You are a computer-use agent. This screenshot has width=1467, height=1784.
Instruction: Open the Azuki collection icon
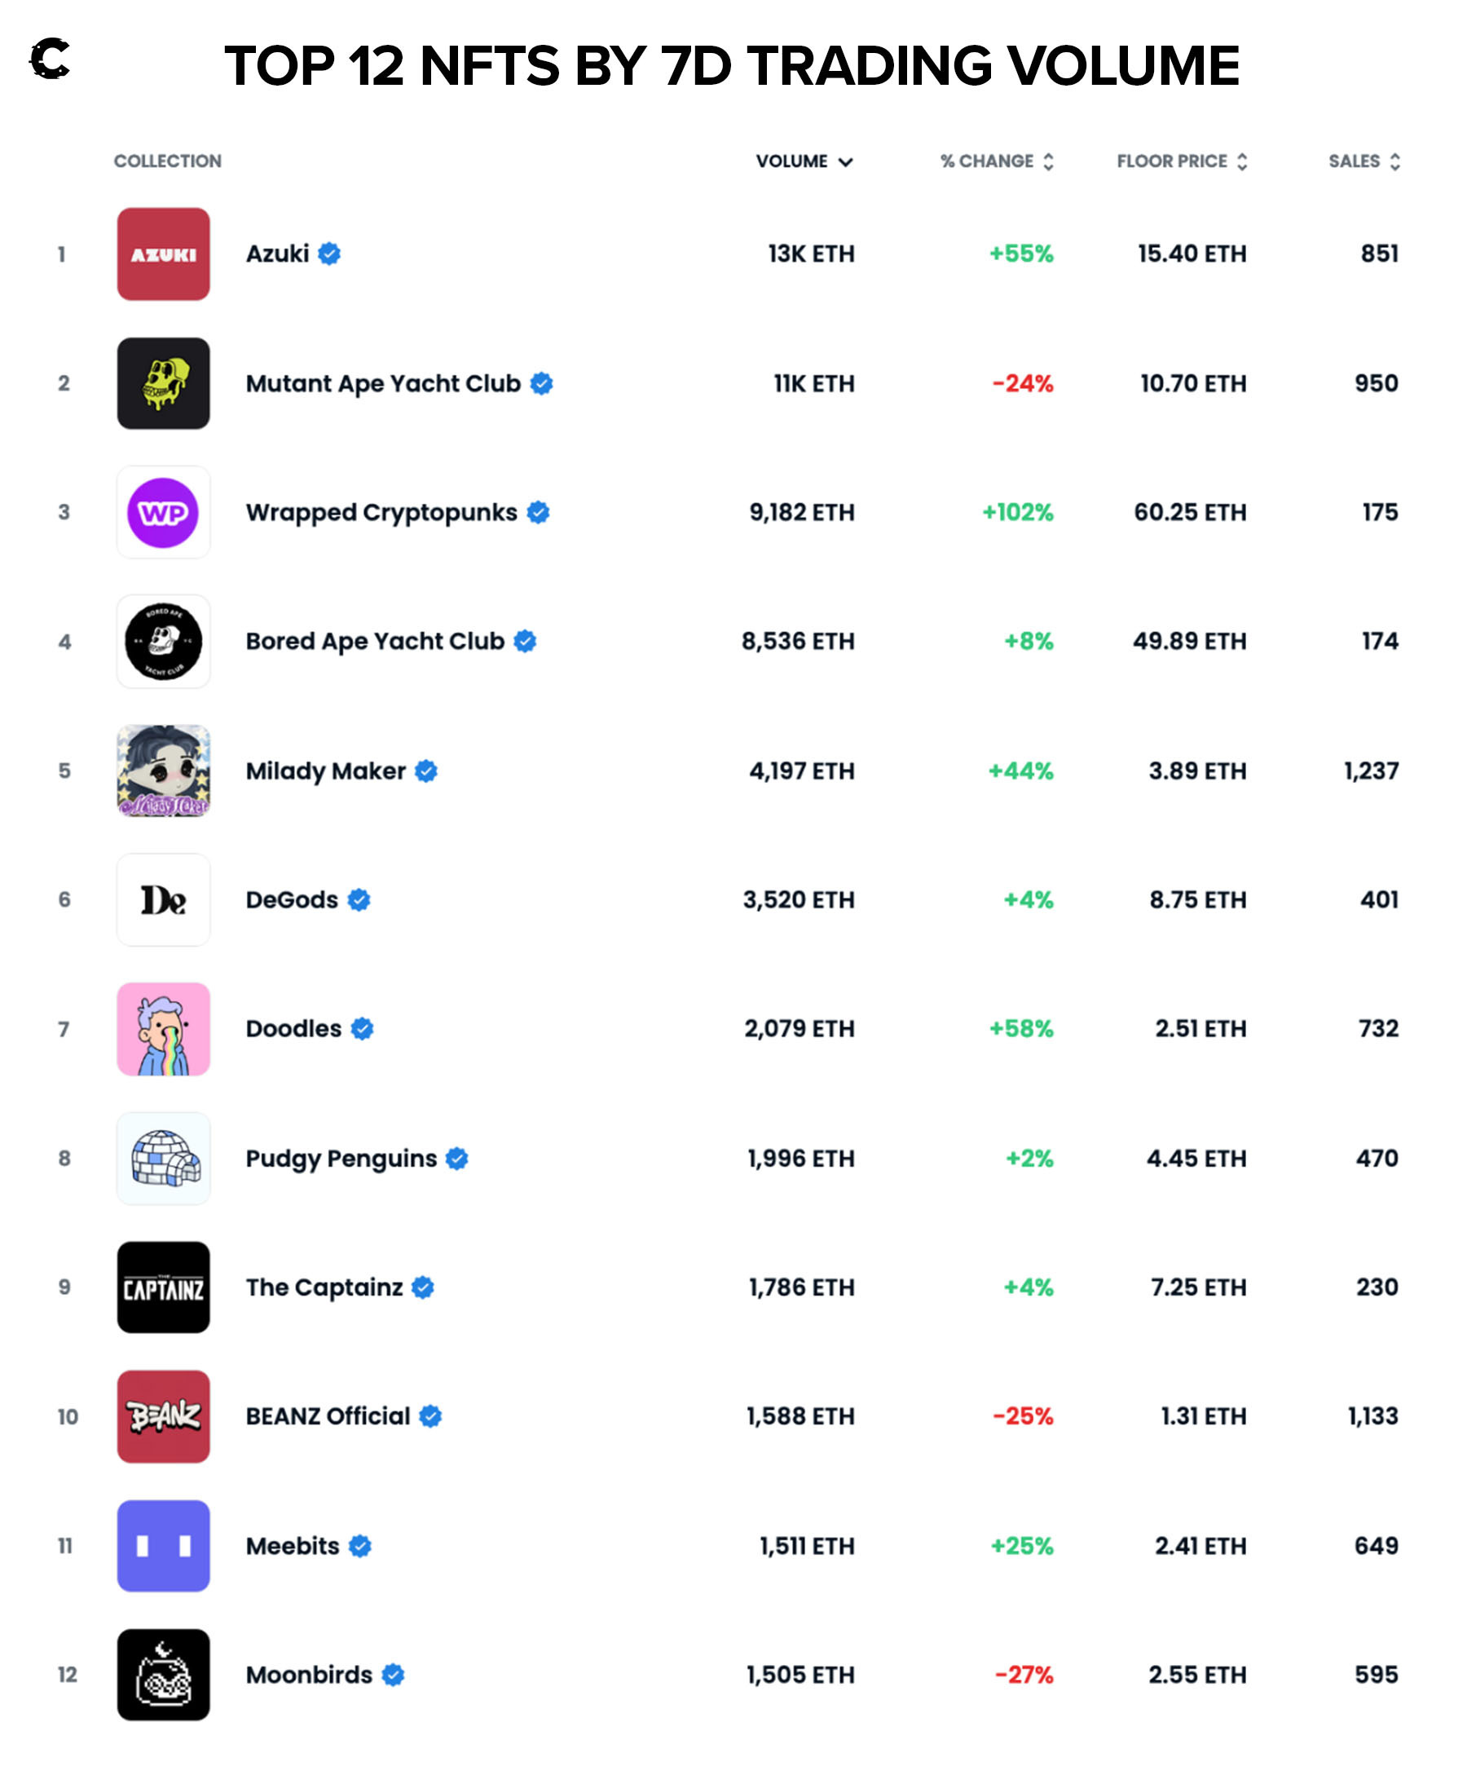point(163,254)
